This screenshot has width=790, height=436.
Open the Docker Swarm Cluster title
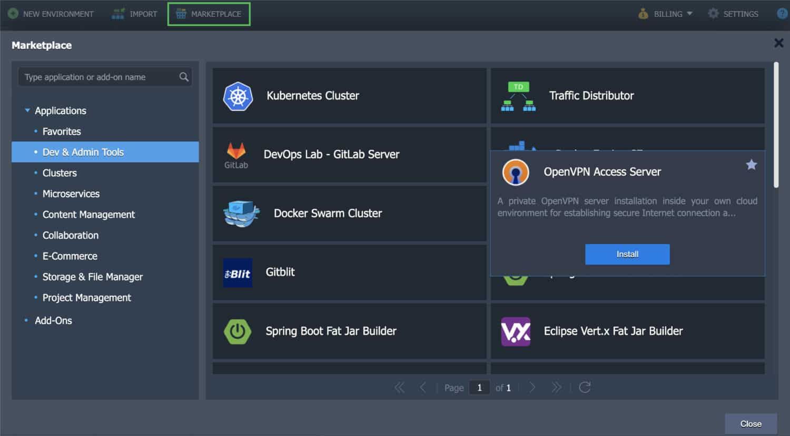[x=328, y=214]
